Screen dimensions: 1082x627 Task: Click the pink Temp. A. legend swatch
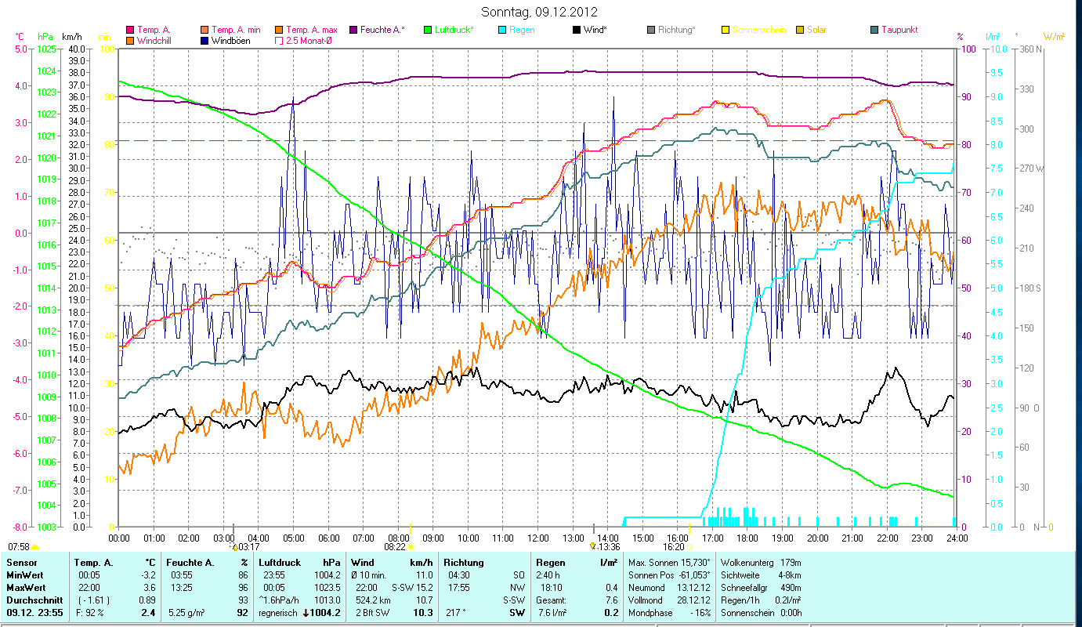pyautogui.click(x=130, y=30)
